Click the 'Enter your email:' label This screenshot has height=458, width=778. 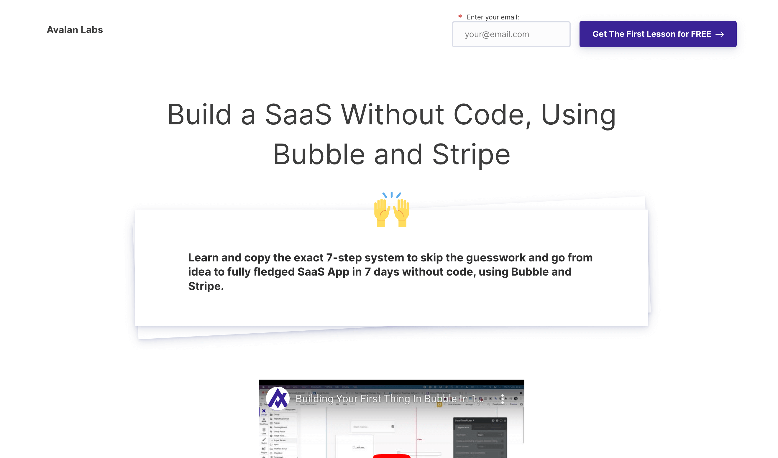tap(493, 17)
